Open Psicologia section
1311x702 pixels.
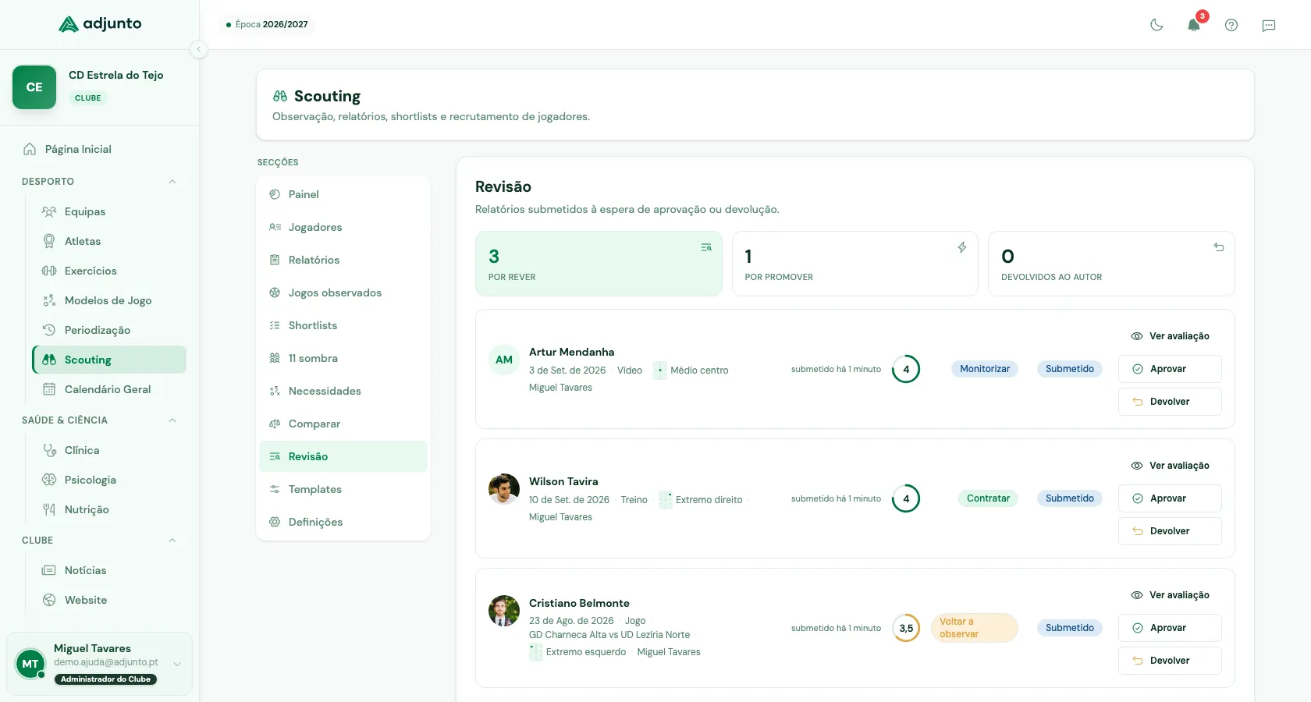109,480
